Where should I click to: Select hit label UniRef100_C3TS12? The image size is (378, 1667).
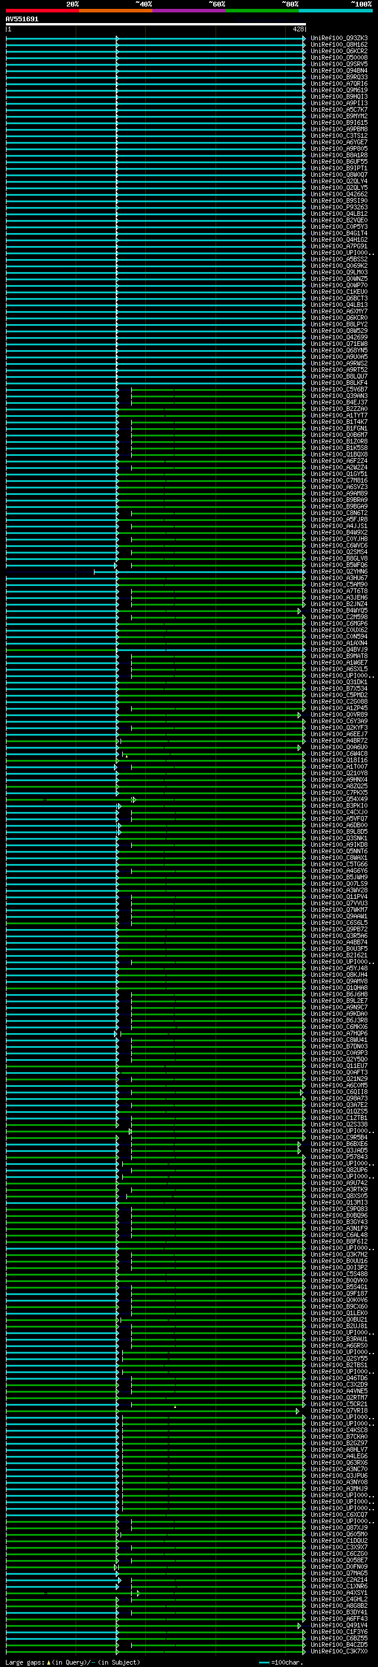point(339,136)
